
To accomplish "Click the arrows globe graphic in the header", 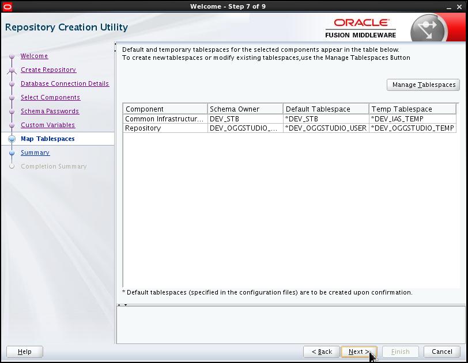I will coord(429,26).
